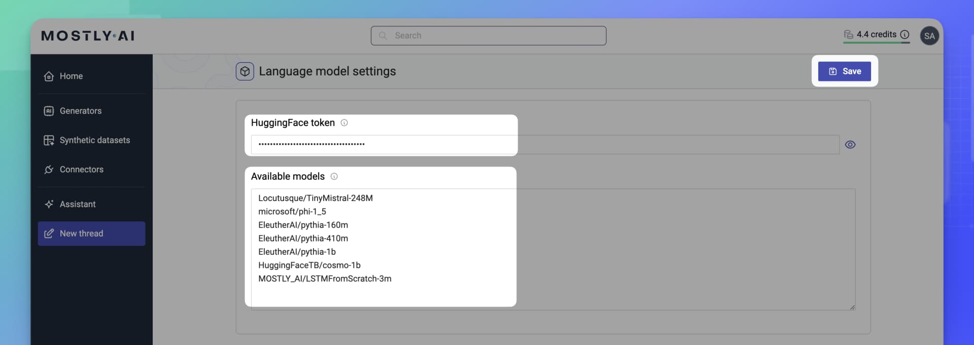Click the Generators AI icon
974x345 pixels.
(x=49, y=111)
